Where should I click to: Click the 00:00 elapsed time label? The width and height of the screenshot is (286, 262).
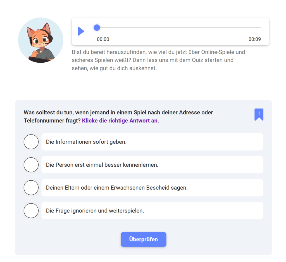[x=103, y=39]
